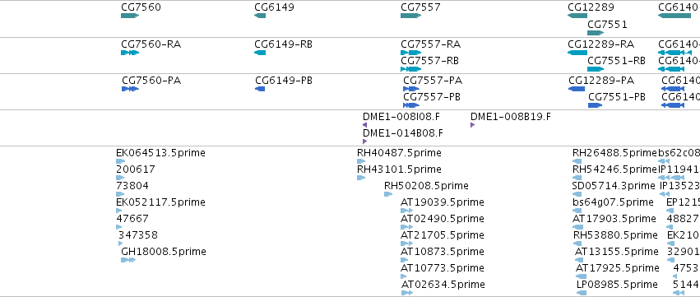Click the CG7560 gene arrow glyph

point(130,16)
